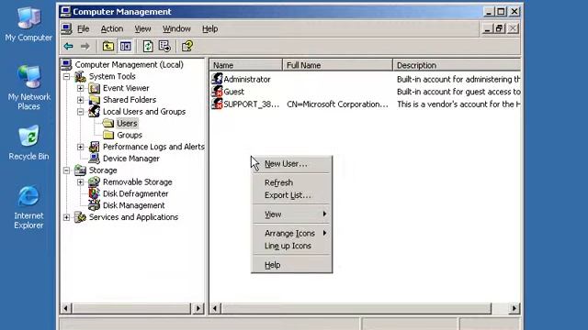Viewport: 588px width, 330px height.
Task: Click the details pane left scroll arrow
Action: point(215,309)
